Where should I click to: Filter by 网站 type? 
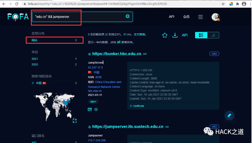[54, 40]
